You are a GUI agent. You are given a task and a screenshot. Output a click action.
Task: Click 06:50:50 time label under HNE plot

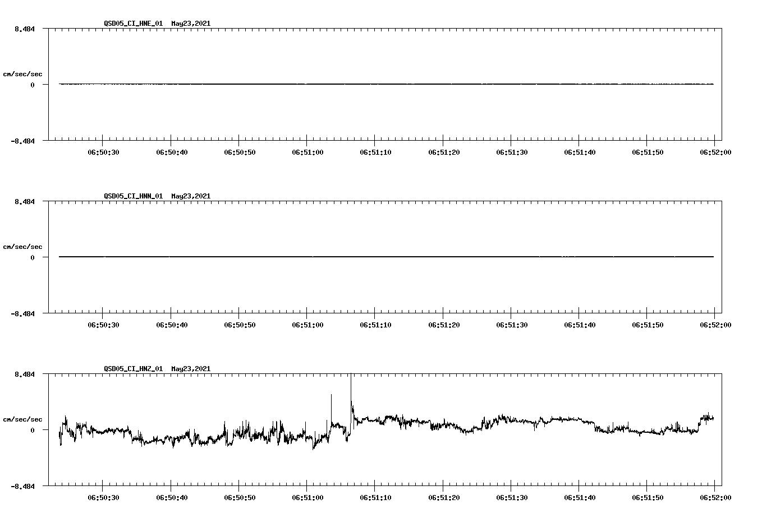[240, 152]
